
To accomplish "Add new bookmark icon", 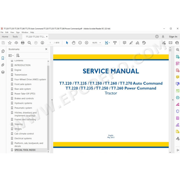I will pos(18,56).
